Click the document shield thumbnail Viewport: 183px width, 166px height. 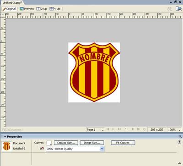tap(6, 146)
